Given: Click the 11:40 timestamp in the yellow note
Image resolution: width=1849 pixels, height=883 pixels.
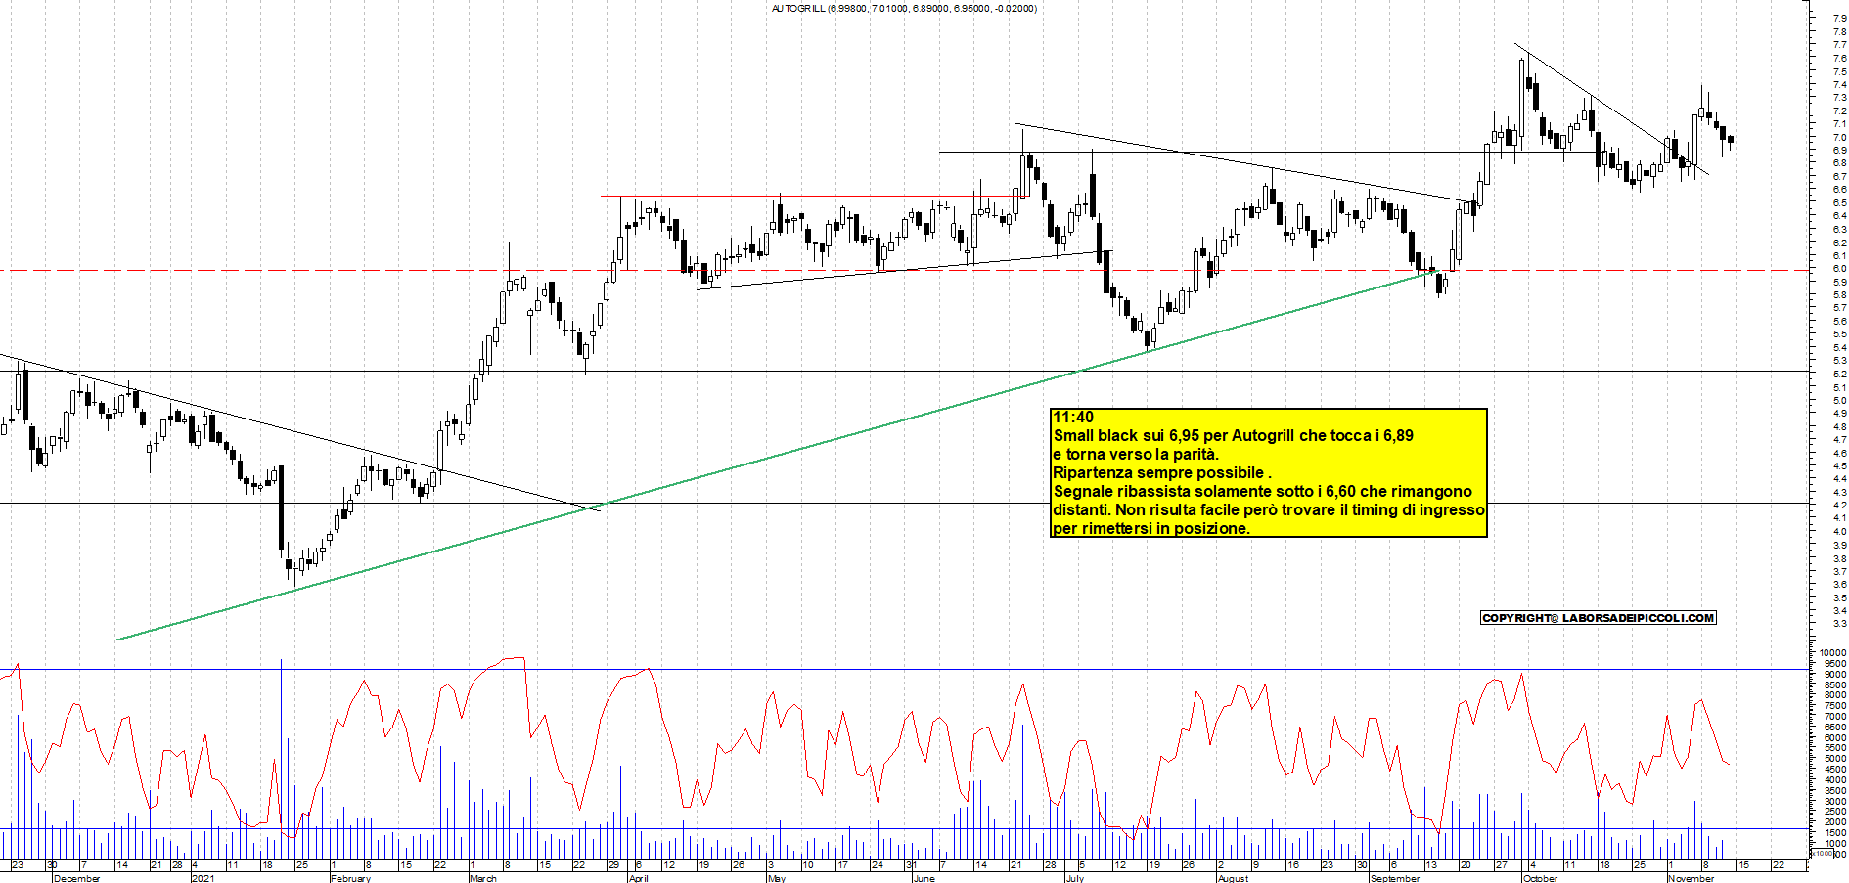Looking at the screenshot, I should tap(1073, 418).
